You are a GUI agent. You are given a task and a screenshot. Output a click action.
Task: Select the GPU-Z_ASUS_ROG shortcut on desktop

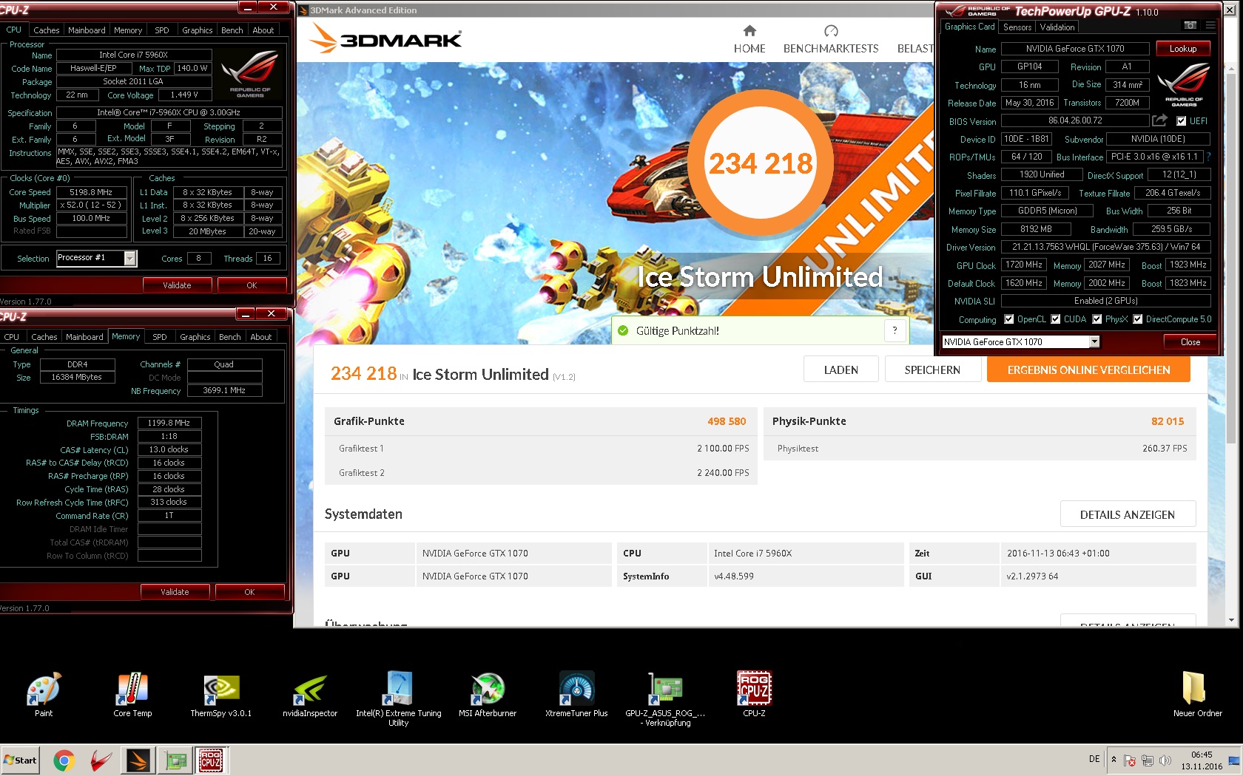click(x=665, y=699)
